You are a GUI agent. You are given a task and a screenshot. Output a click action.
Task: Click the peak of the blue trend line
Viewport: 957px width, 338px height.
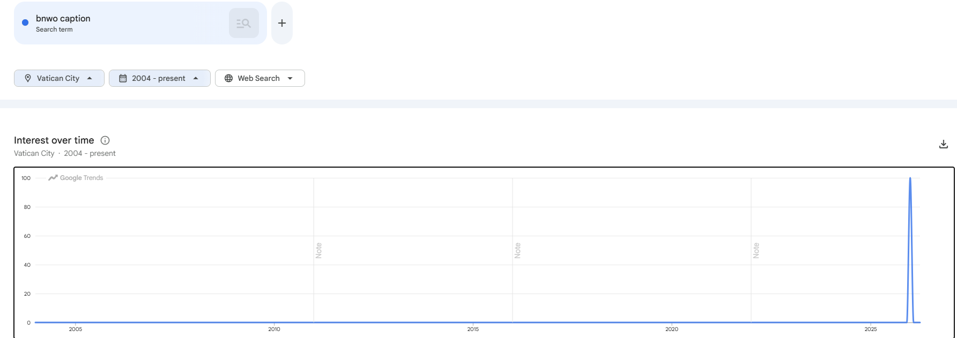(910, 178)
